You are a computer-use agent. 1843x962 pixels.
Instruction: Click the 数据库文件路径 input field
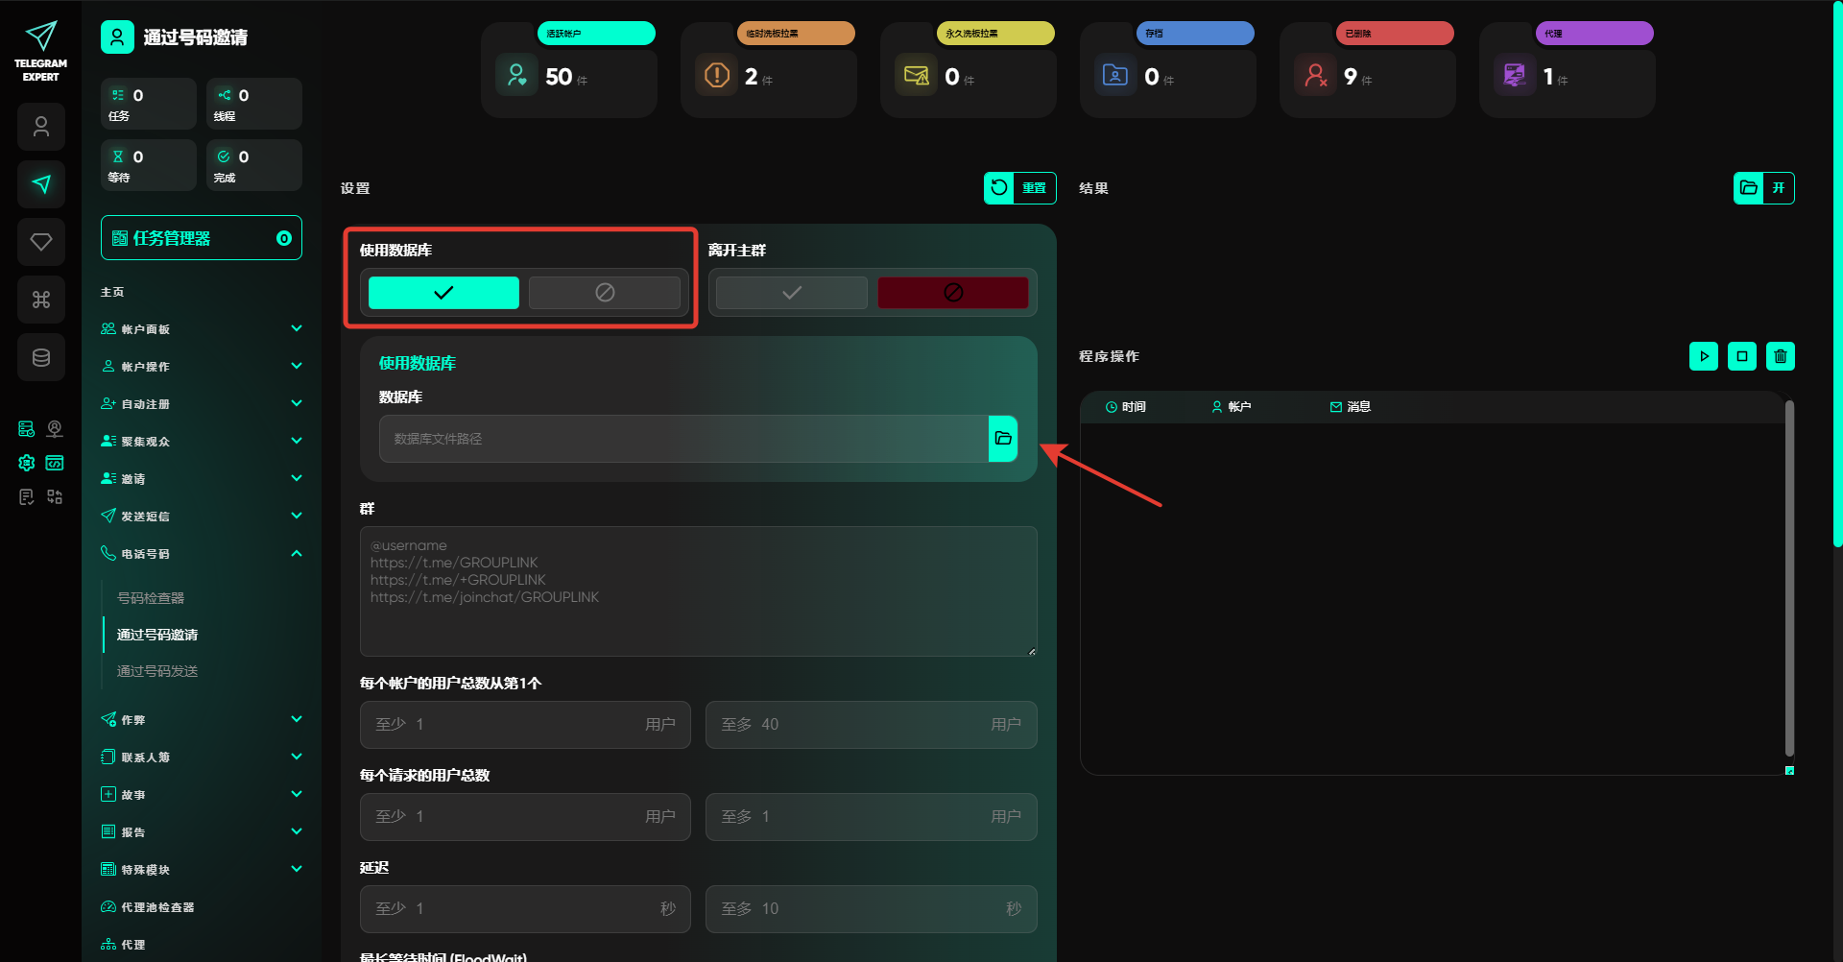coord(683,439)
